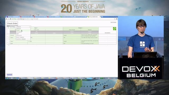169x95 pixels.
Task: Open the Chrome menu icon
Action: pyautogui.click(x=117, y=19)
